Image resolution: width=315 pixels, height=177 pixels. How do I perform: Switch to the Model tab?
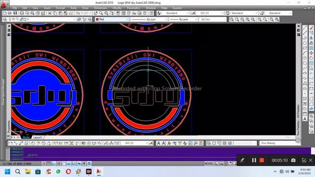tap(26, 137)
